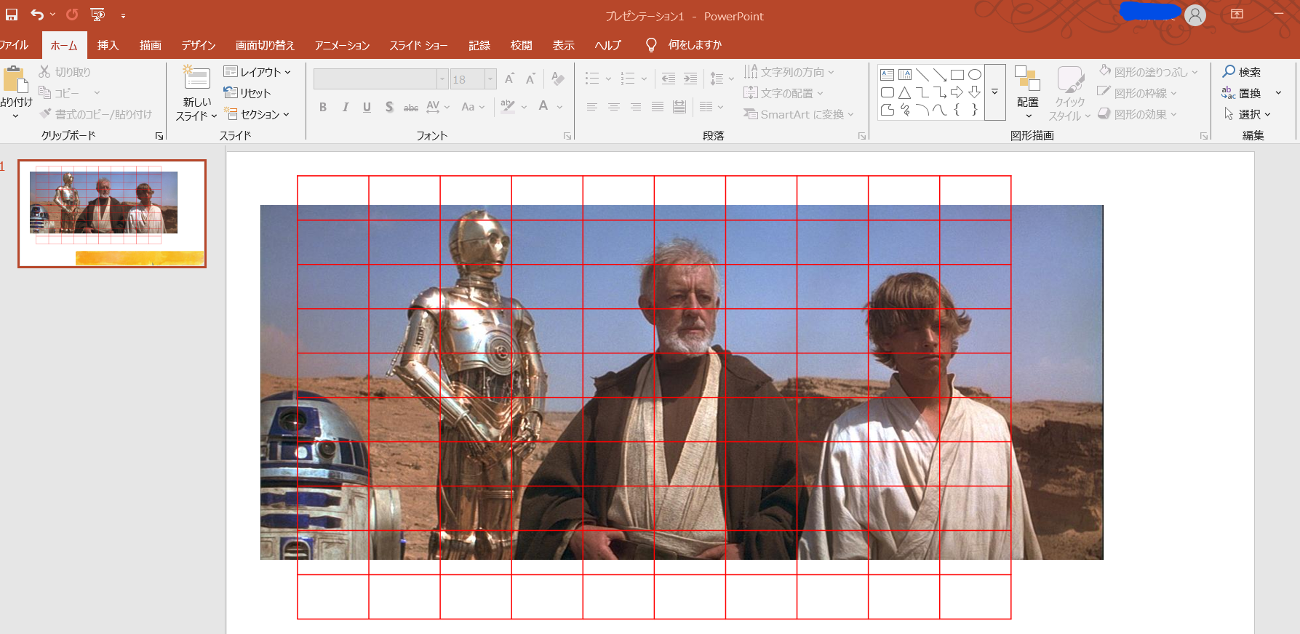Select the oval shape in gallery
Viewport: 1300px width, 634px height.
975,74
